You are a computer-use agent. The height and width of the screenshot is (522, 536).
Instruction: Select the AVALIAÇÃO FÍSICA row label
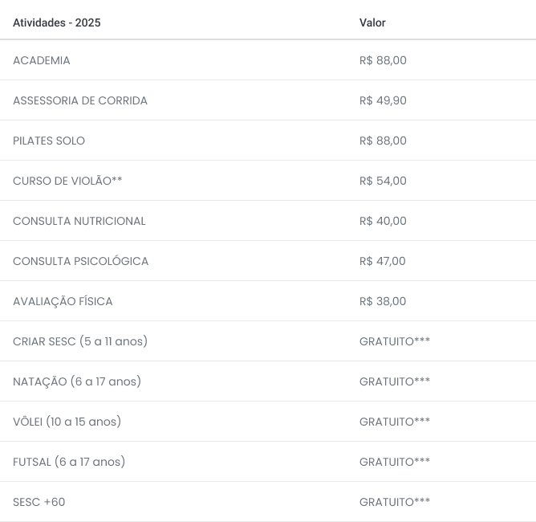tap(63, 301)
